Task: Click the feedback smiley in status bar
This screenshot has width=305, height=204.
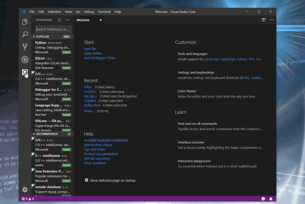Action: (263, 199)
